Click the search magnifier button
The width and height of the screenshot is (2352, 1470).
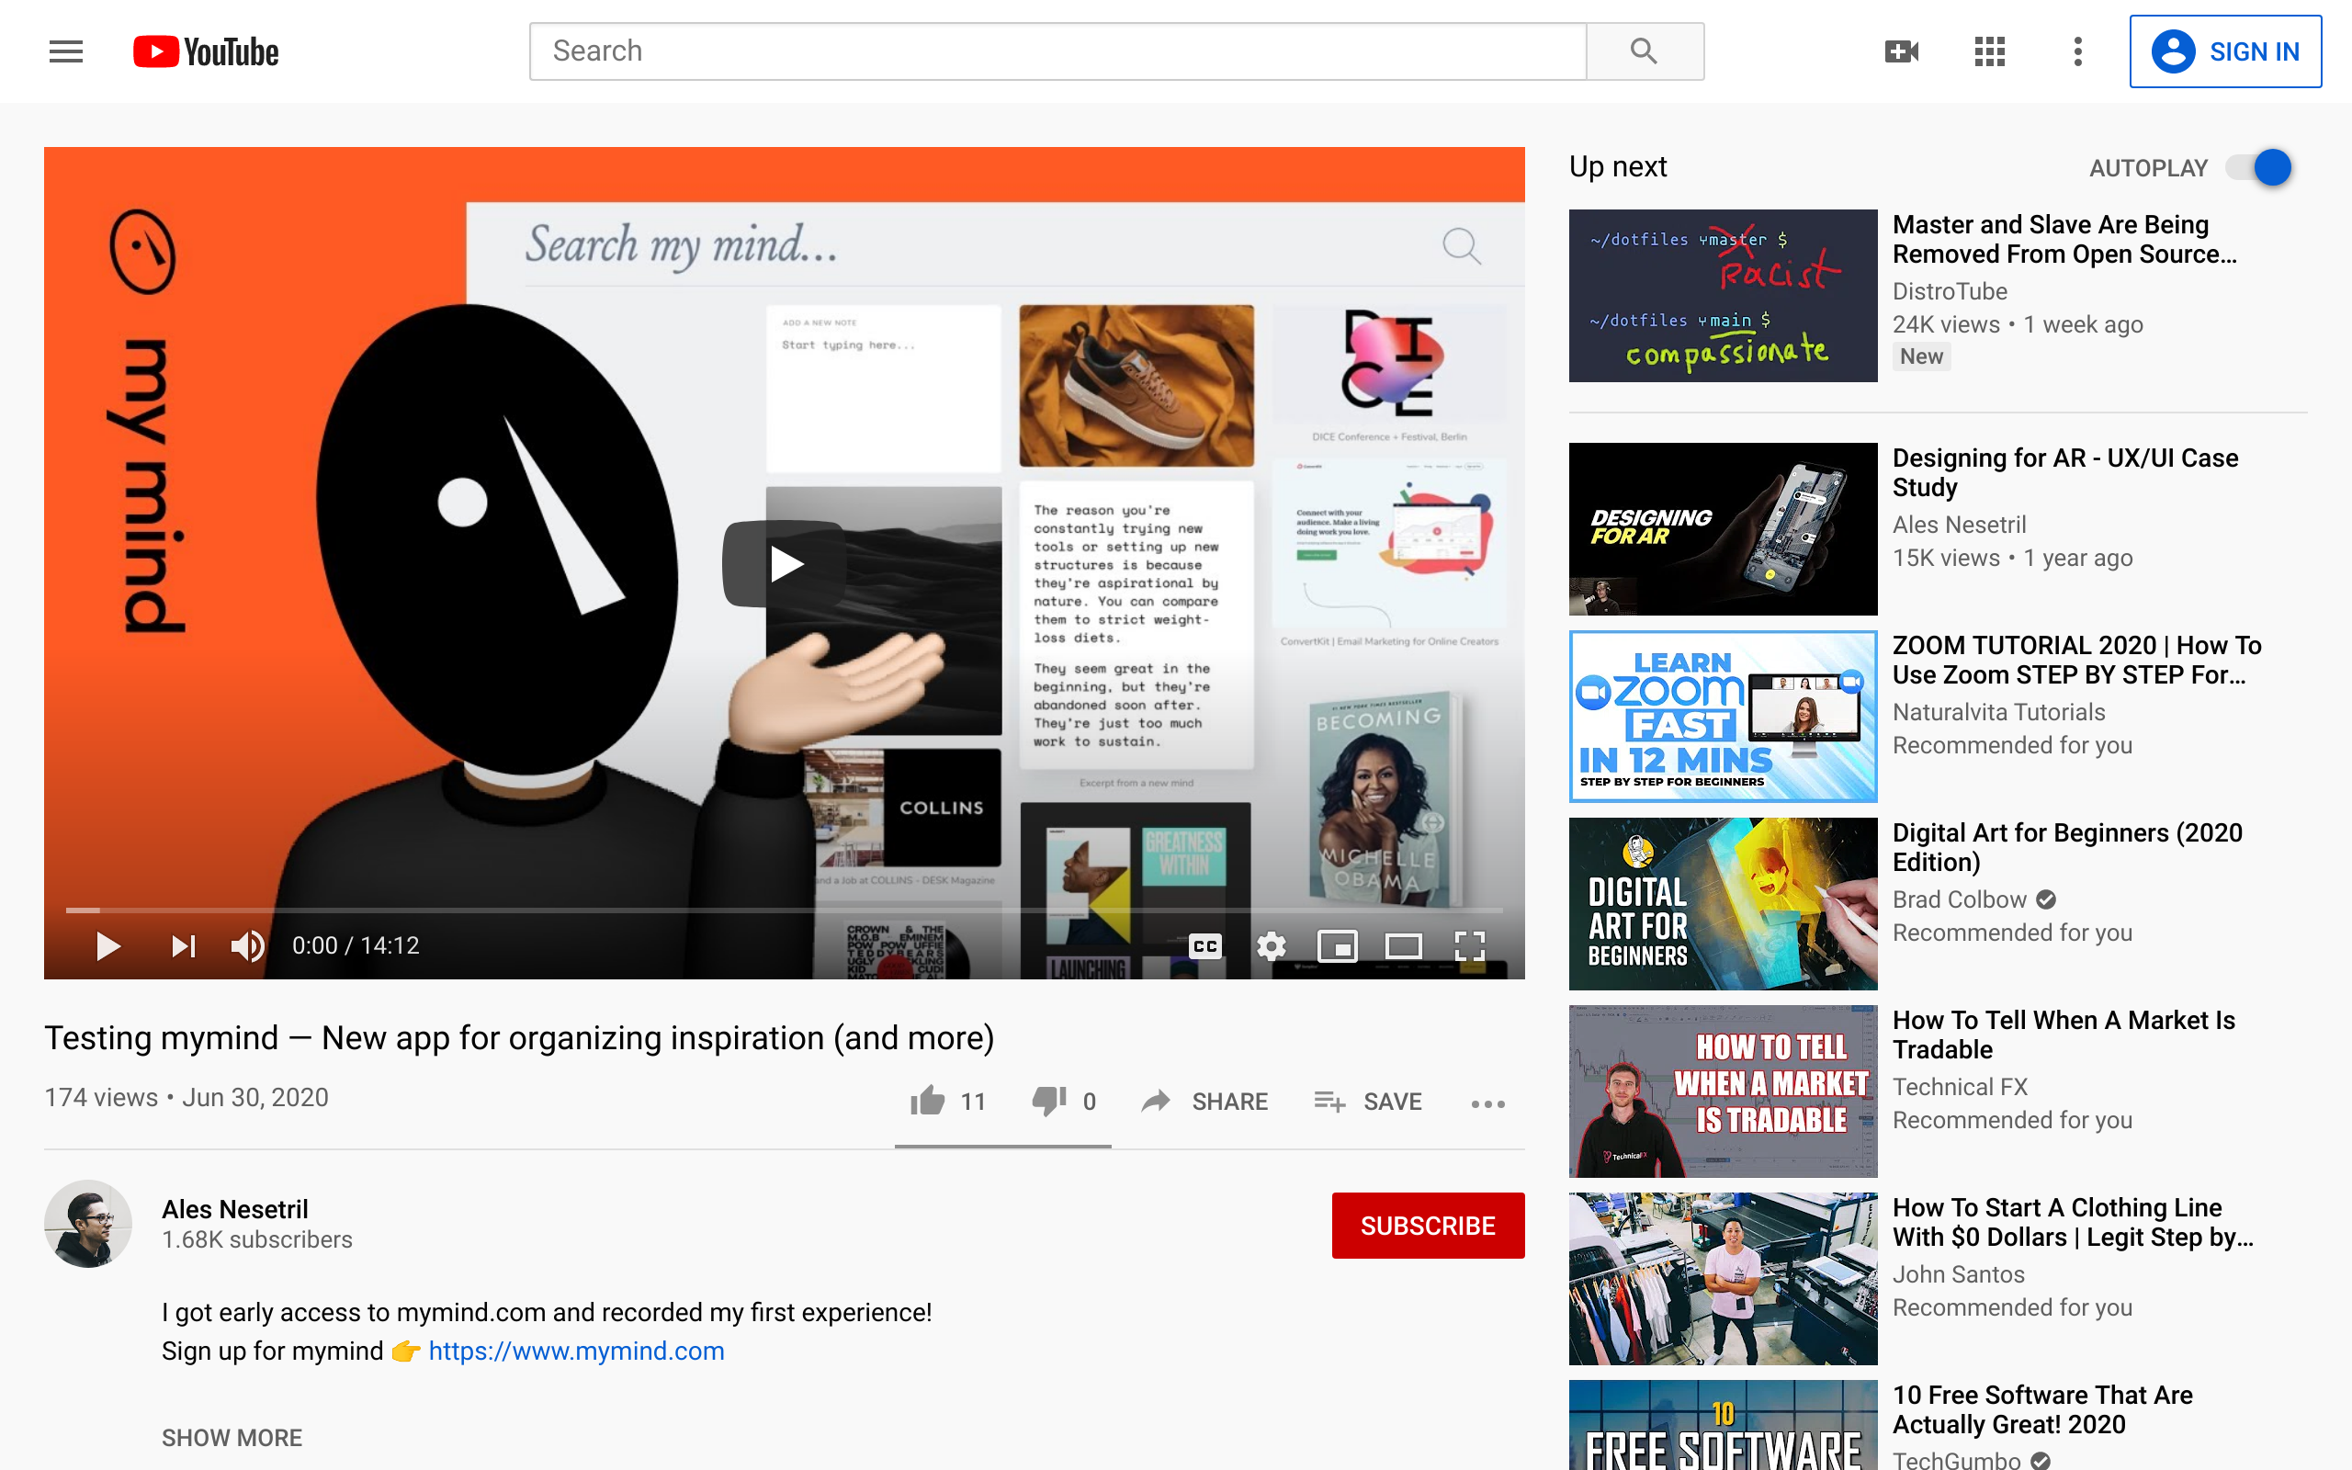[x=1645, y=51]
